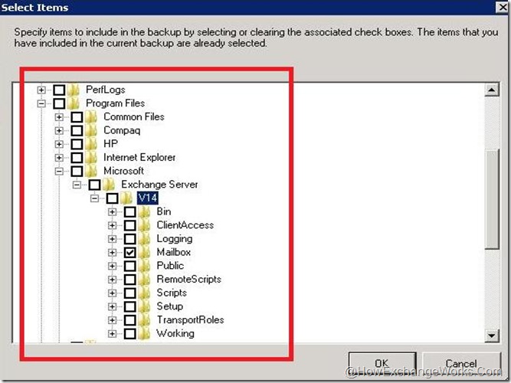This screenshot has height=383, width=511.
Task: Click the Internet Explorer folder icon
Action: 91,158
